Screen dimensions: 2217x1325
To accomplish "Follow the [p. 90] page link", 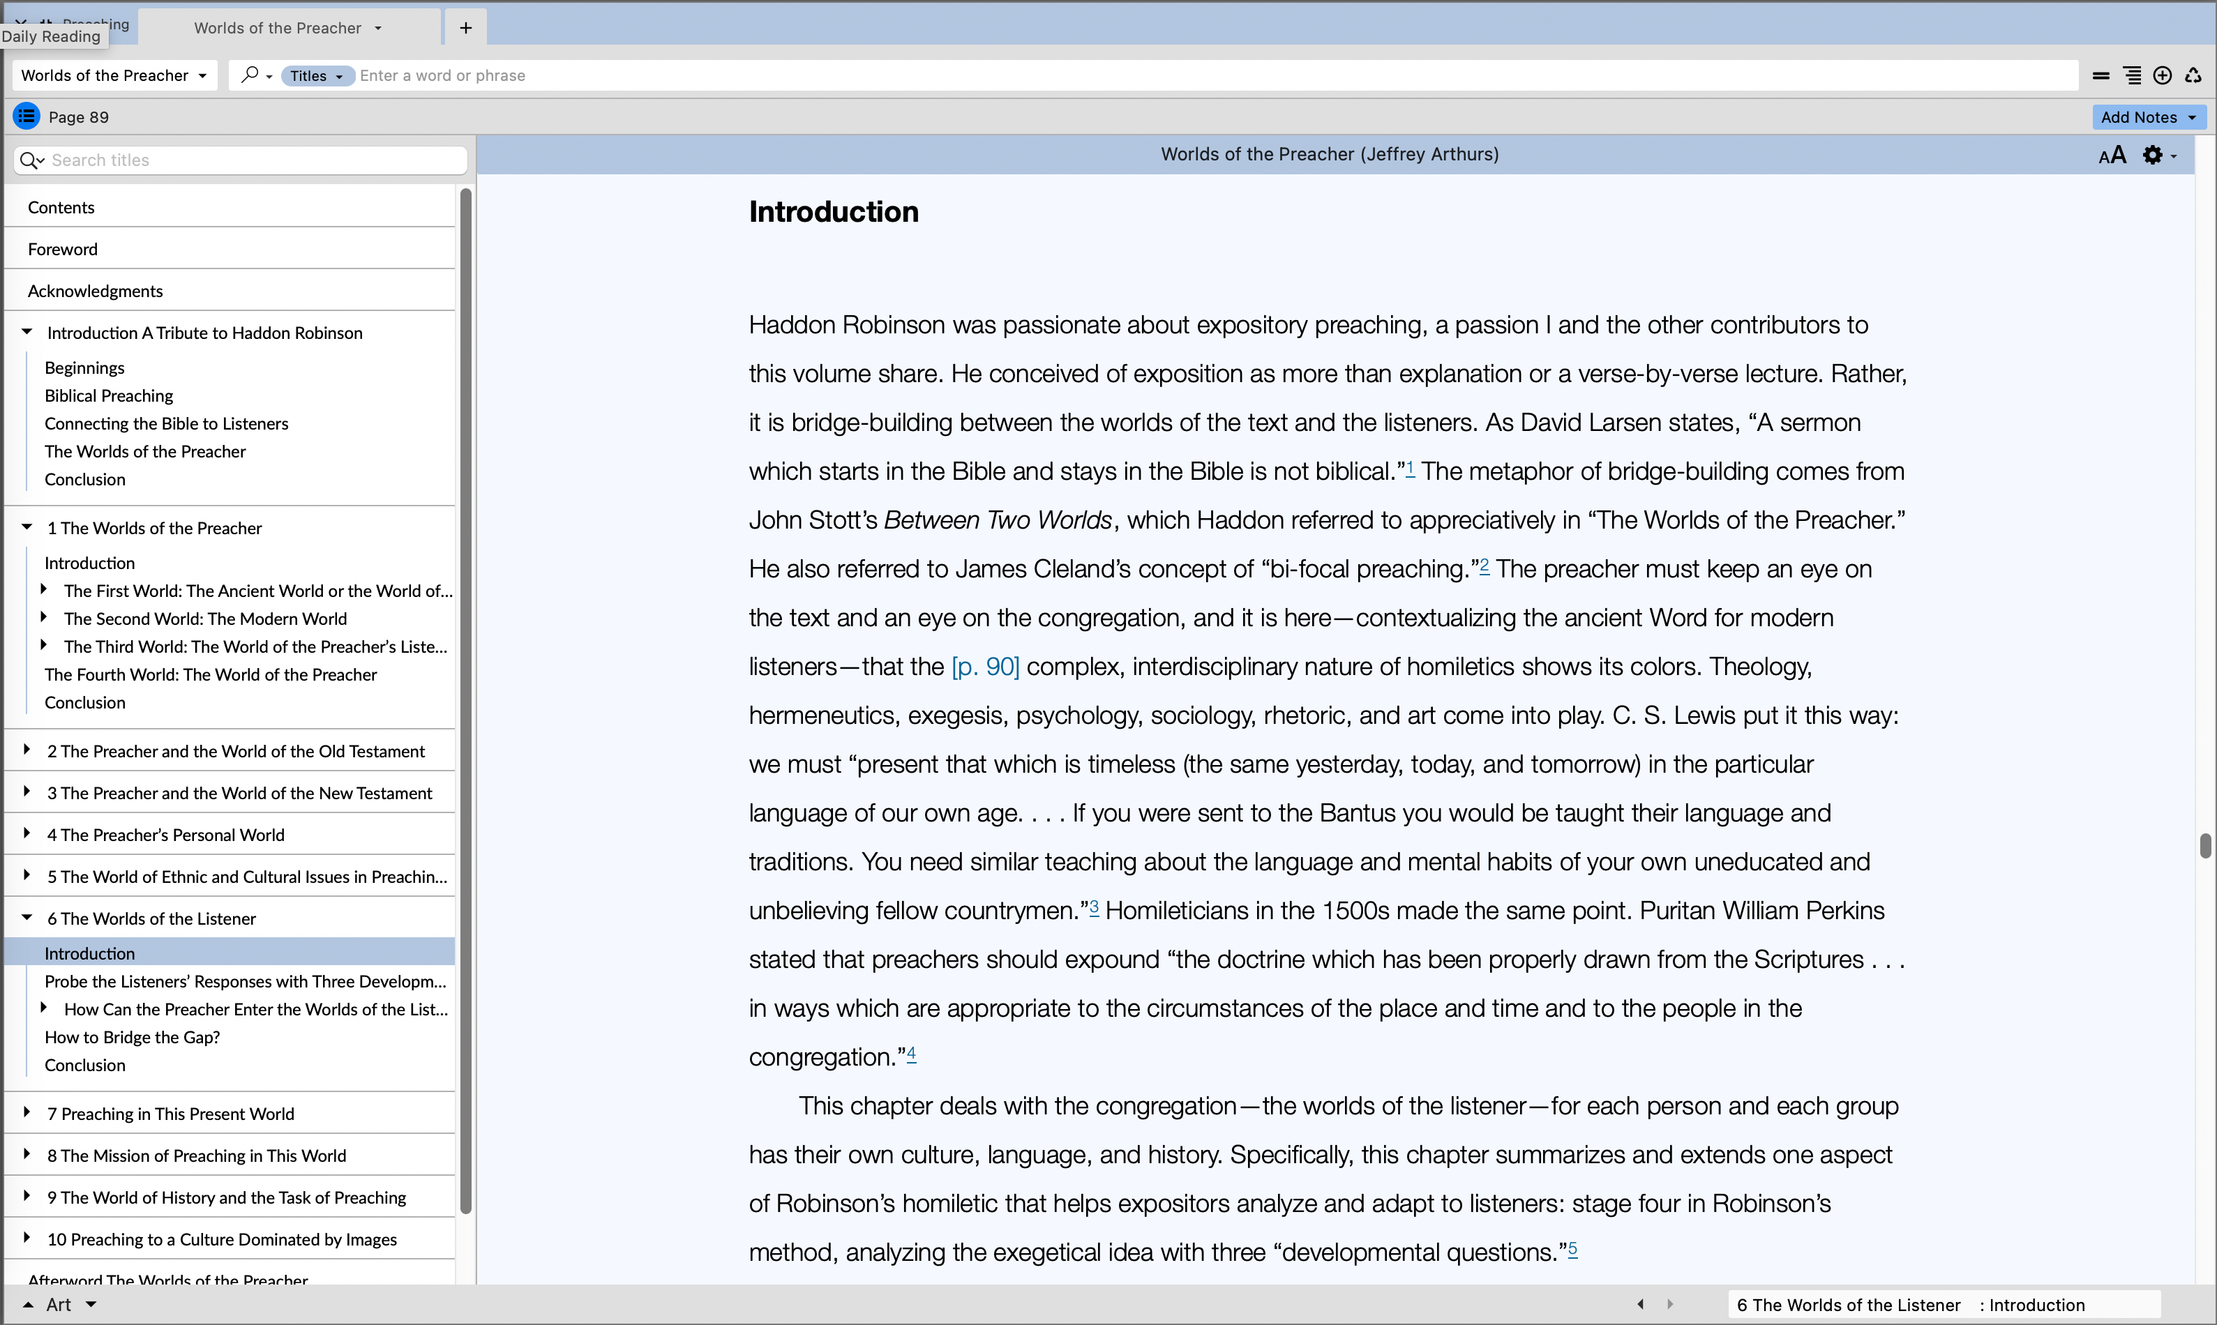I will coord(985,667).
